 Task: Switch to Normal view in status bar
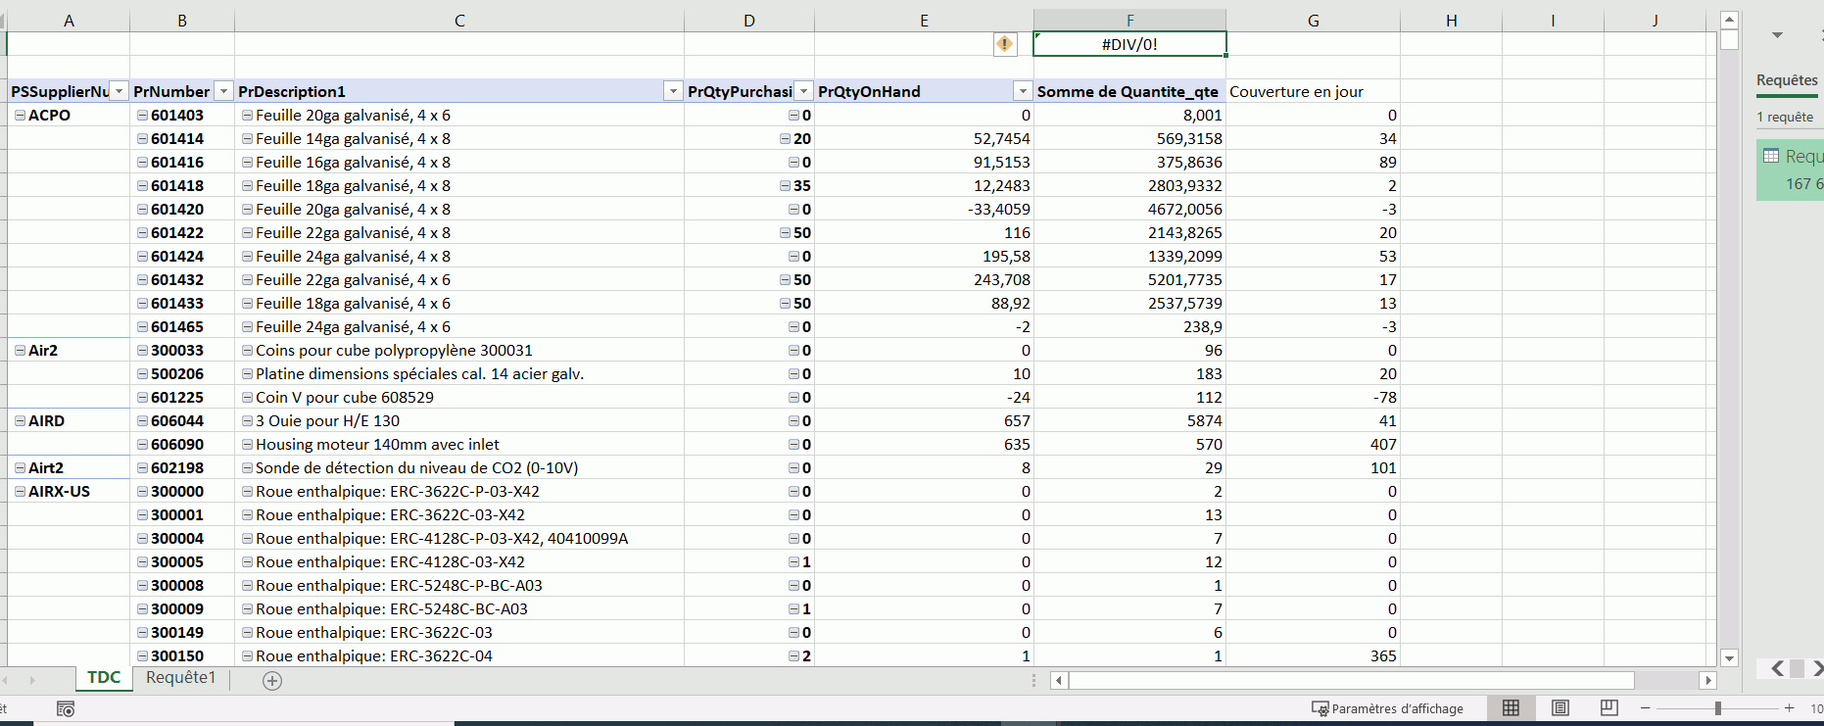(1511, 708)
